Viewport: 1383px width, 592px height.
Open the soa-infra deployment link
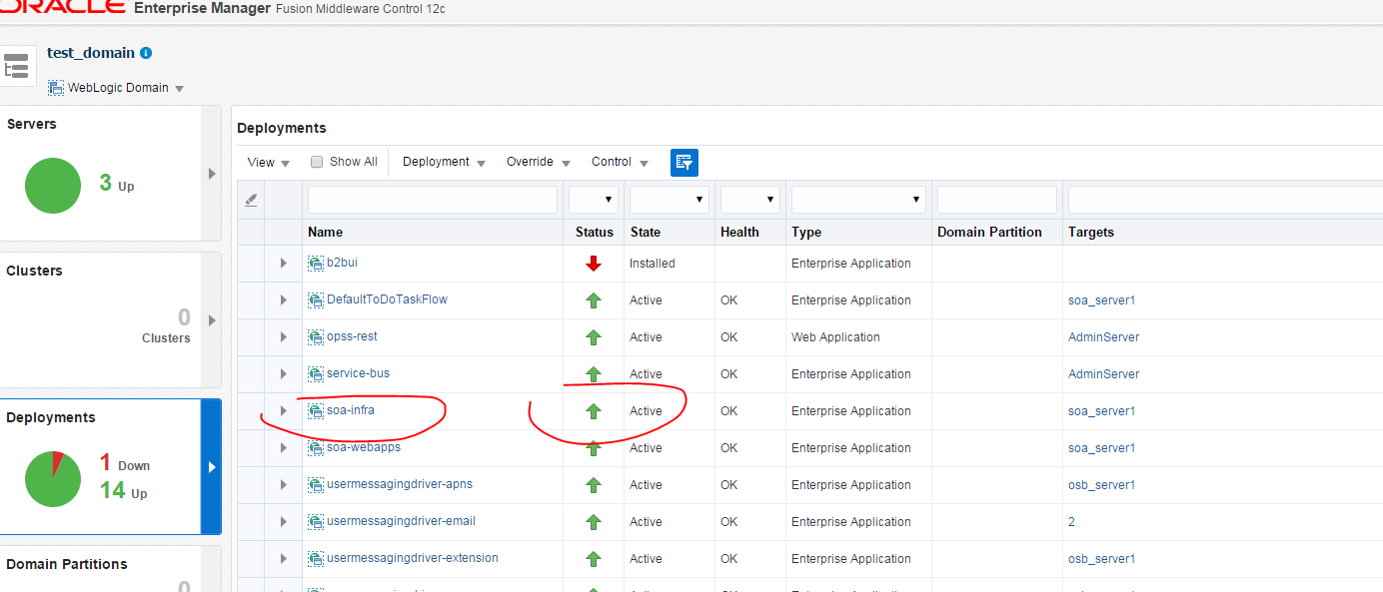pyautogui.click(x=351, y=410)
